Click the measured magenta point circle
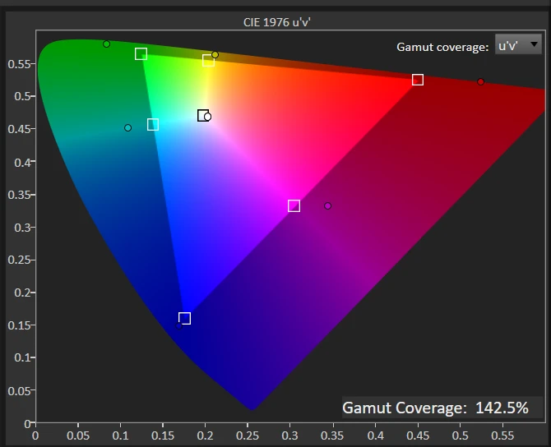 point(327,206)
